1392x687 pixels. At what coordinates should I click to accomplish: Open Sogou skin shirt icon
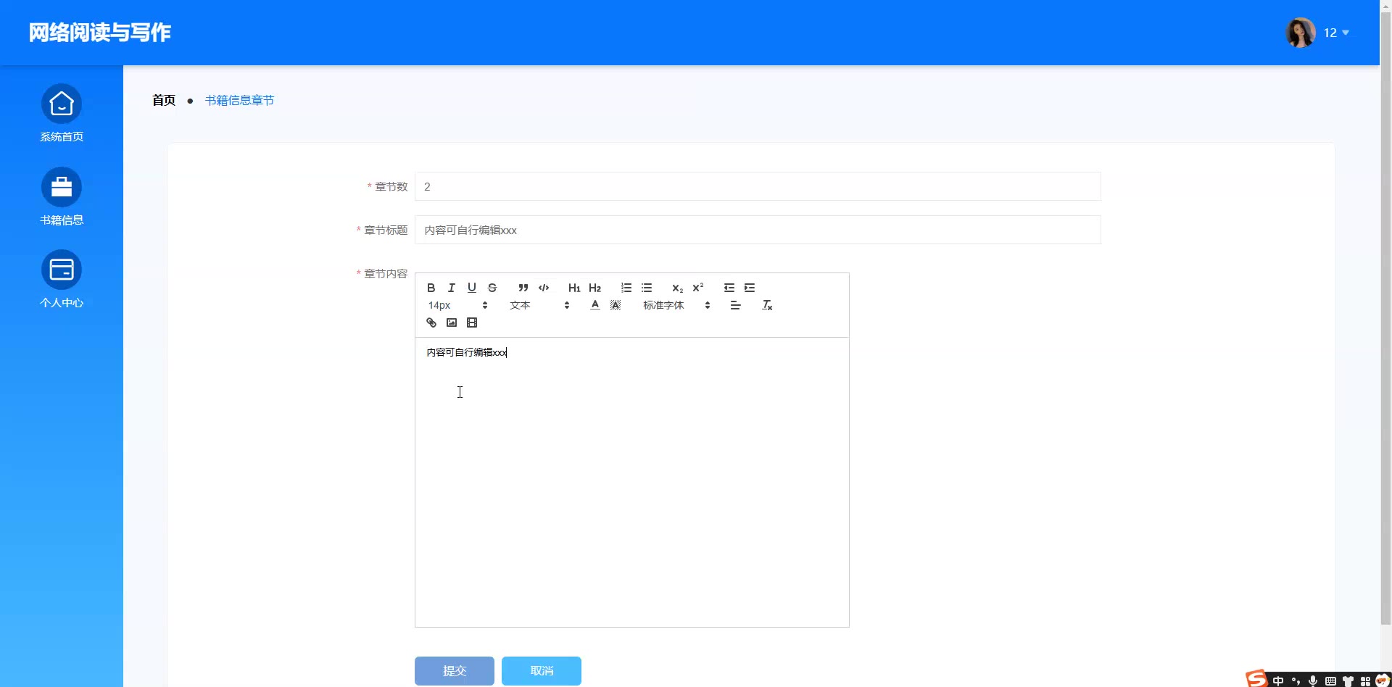click(x=1348, y=680)
